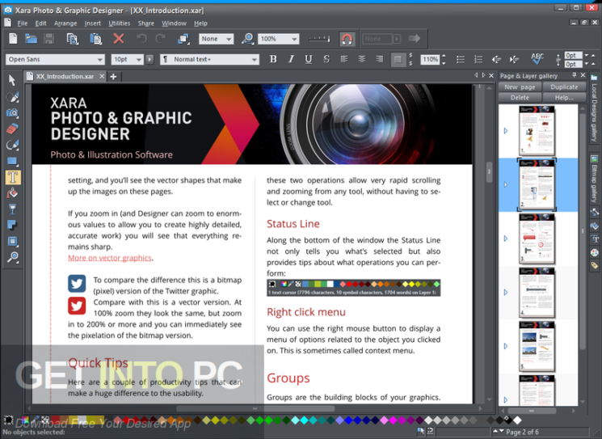The image size is (602, 439).
Task: Follow the More on vector graphics link
Action: coord(109,258)
